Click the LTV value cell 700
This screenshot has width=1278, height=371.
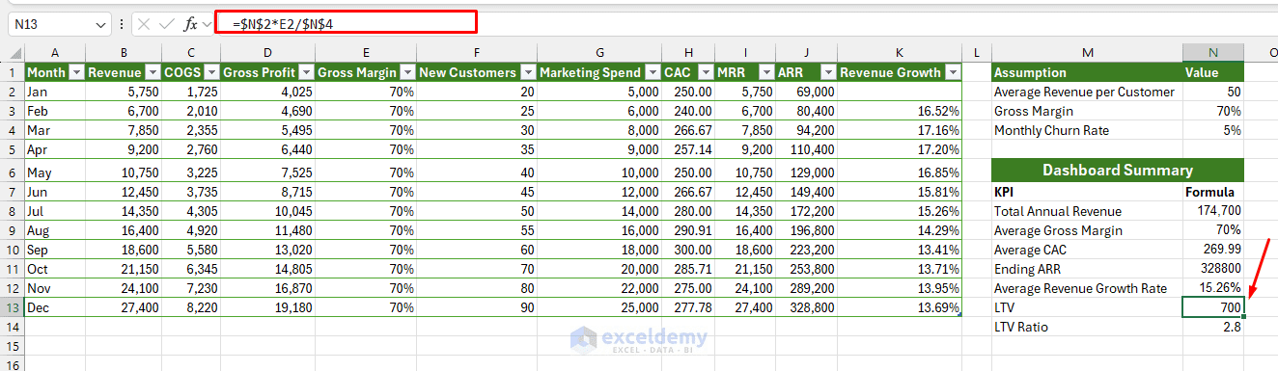tap(1213, 307)
